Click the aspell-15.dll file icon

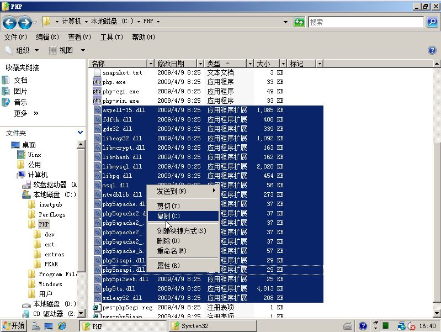click(x=97, y=110)
